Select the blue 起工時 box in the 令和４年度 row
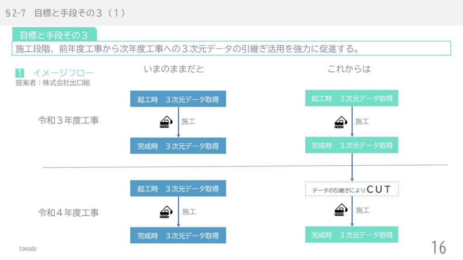463x260 pixels. click(178, 189)
